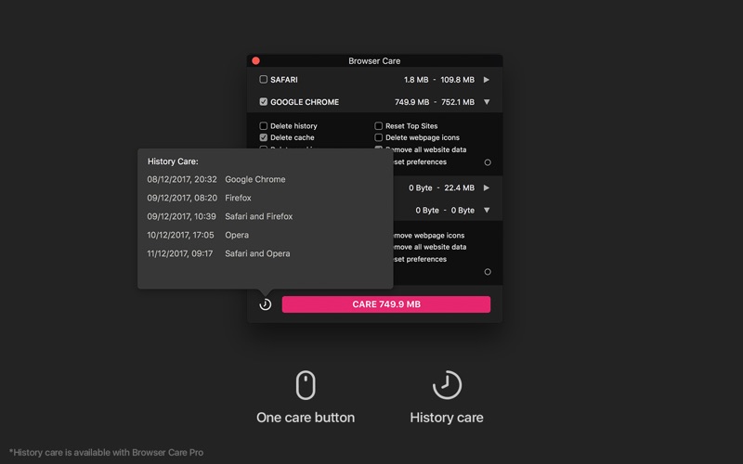Expand the SAFARI row arrow
The width and height of the screenshot is (743, 464).
tap(486, 80)
